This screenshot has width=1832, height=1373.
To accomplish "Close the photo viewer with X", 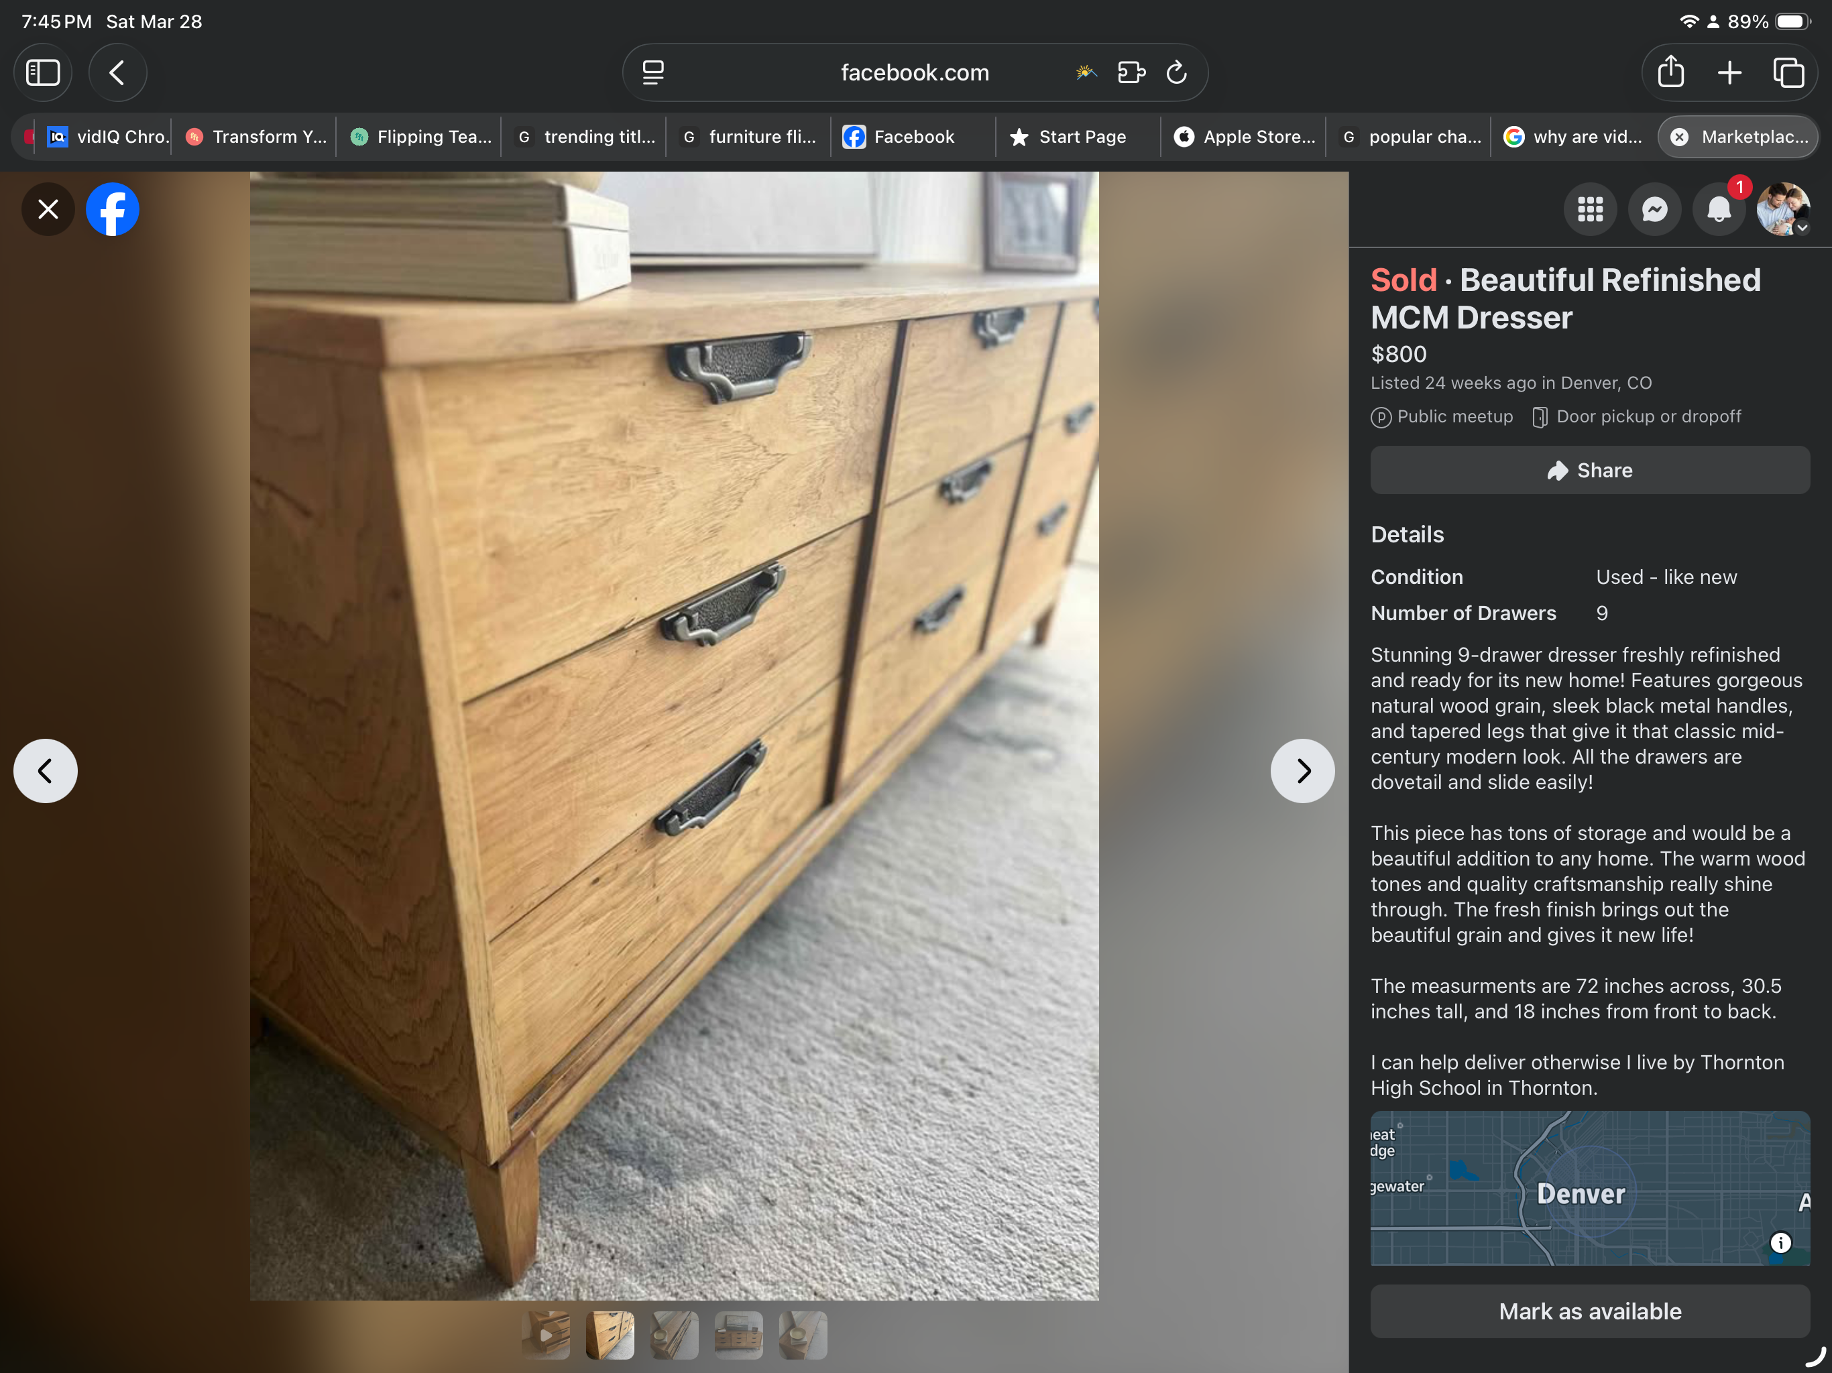I will tap(48, 210).
